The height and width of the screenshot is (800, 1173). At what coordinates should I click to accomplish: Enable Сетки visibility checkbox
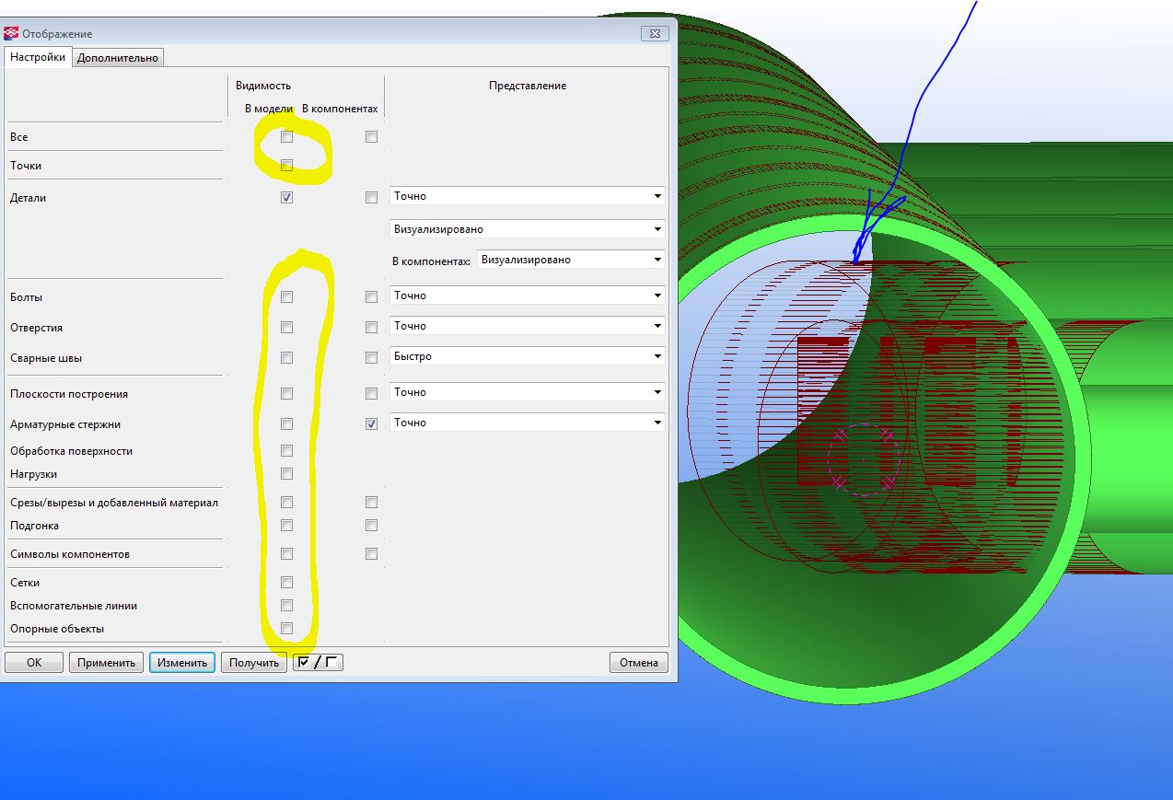[x=286, y=583]
